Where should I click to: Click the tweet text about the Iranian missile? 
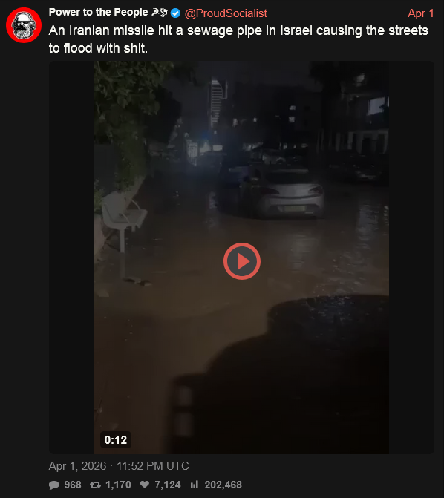[238, 39]
